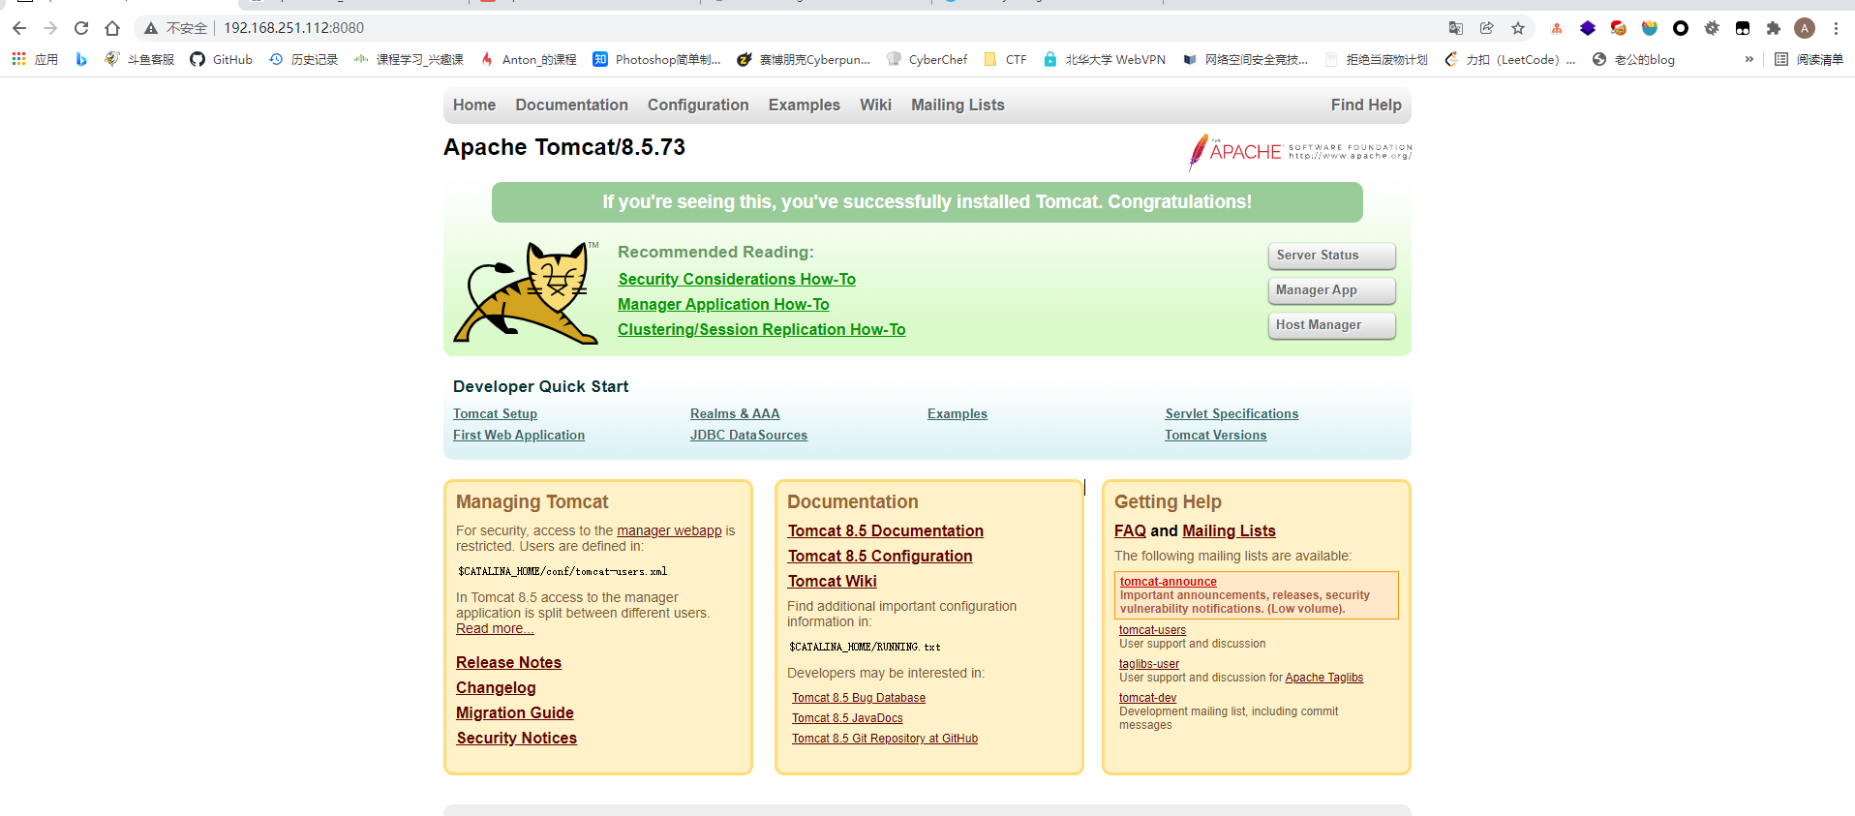Open the Host Manager button
Screen dimensions: 1855x816
(x=1332, y=325)
